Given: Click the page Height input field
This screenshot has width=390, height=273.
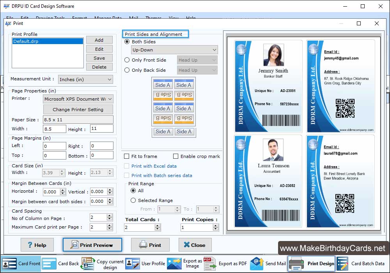Looking at the screenshot, I should point(102,129).
